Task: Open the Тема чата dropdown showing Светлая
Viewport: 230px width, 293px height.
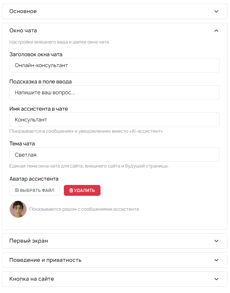Action: [115, 154]
